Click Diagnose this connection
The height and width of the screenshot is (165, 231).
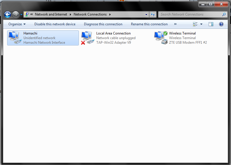tap(103, 24)
